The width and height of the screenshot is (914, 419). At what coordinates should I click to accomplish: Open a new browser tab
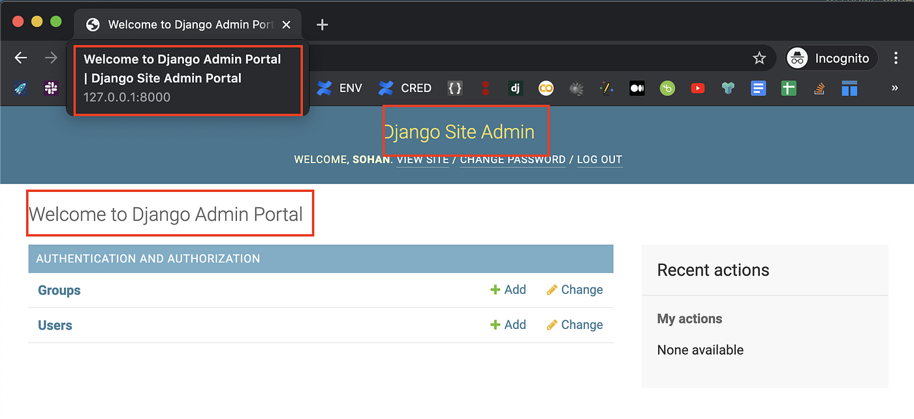pyautogui.click(x=321, y=24)
